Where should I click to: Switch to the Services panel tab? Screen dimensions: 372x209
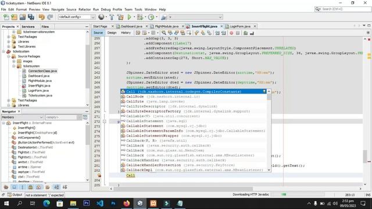pos(28,27)
